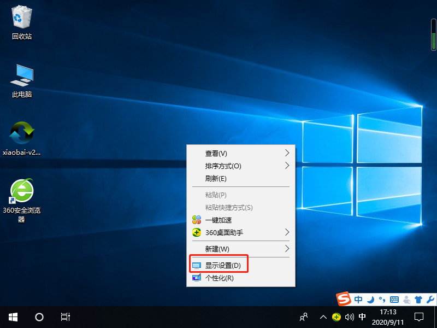Open the 回收站 recycle bin
The width and height of the screenshot is (437, 328).
pyautogui.click(x=21, y=21)
